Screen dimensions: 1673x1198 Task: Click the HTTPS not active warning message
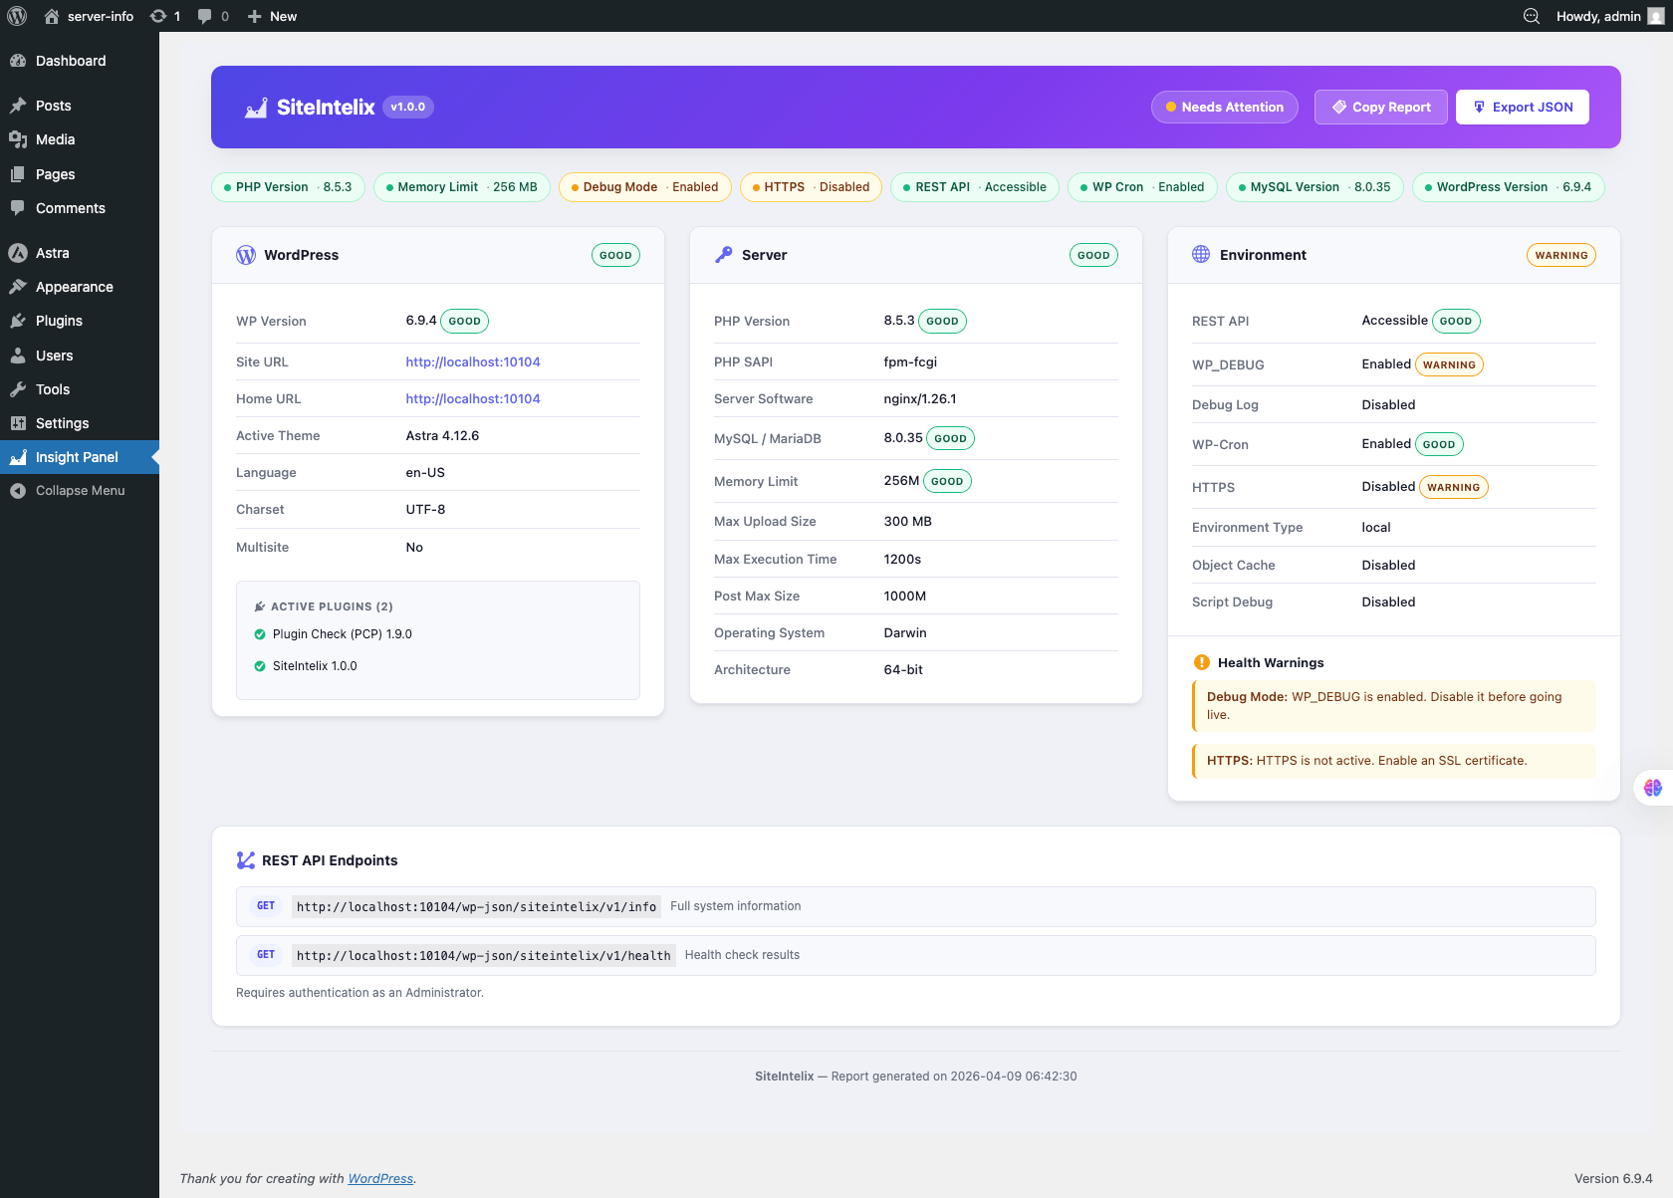tap(1394, 761)
